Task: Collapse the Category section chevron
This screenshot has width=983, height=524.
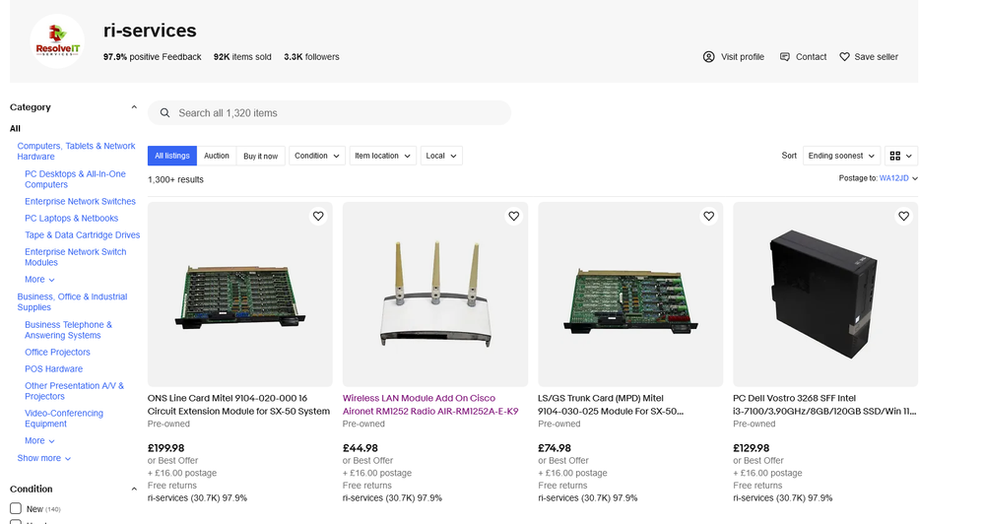Action: click(134, 107)
